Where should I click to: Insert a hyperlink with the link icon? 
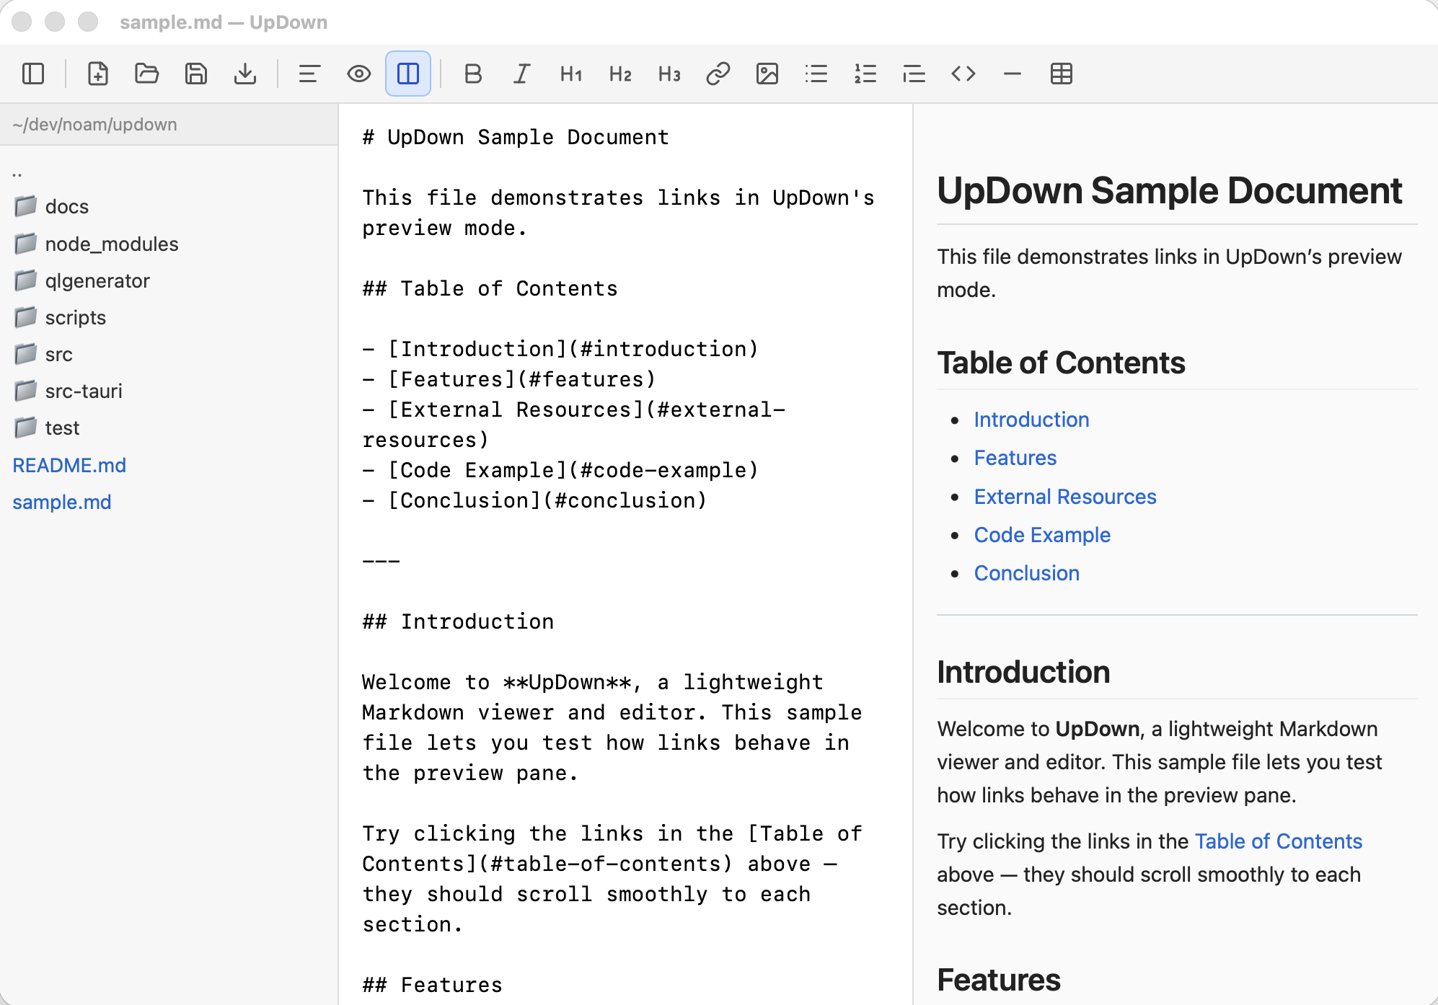coord(718,74)
